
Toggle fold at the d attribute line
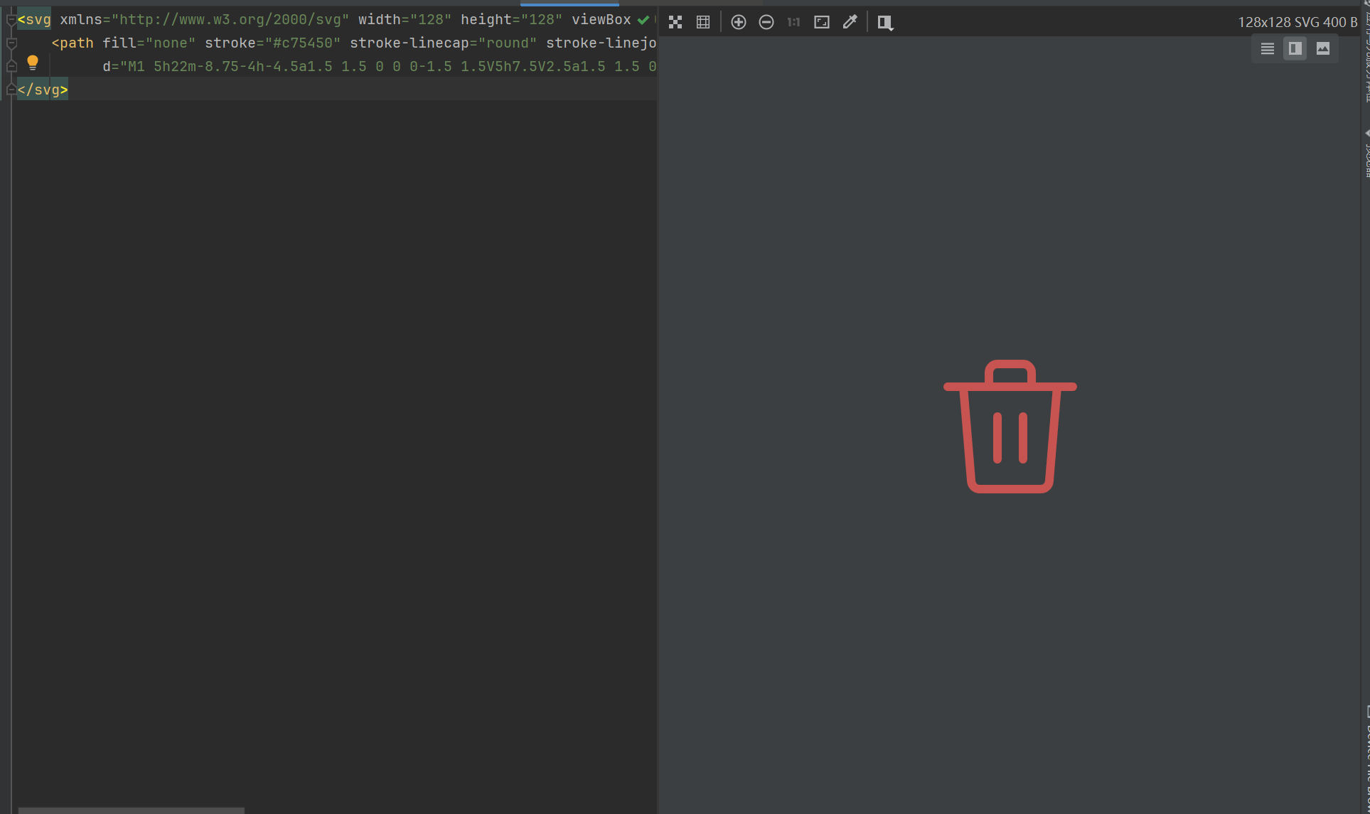click(x=11, y=66)
